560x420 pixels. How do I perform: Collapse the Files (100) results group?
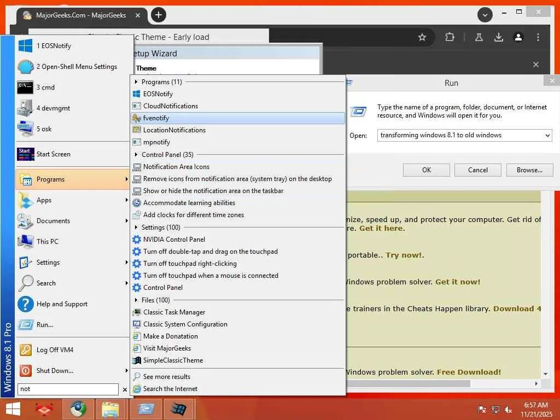(x=136, y=300)
